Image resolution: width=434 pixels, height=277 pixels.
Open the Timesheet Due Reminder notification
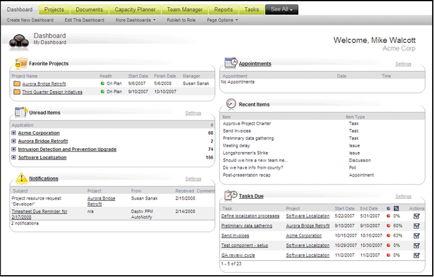tap(40, 214)
